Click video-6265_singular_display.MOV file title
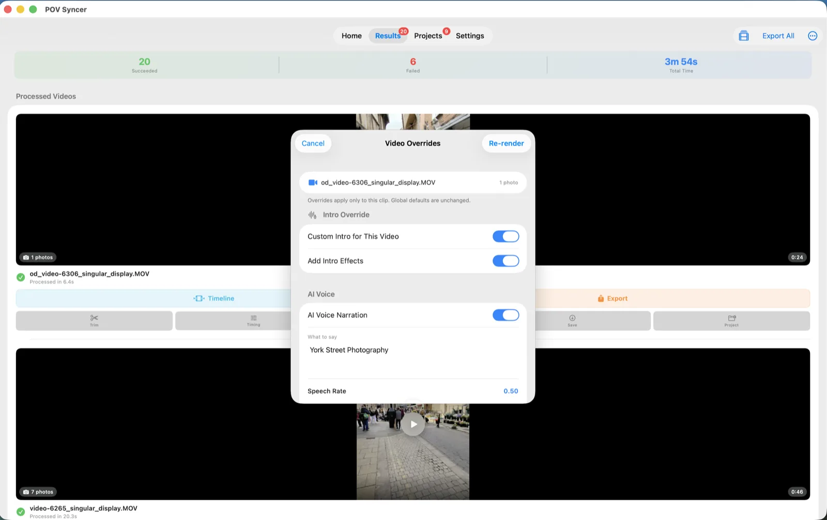 click(84, 509)
